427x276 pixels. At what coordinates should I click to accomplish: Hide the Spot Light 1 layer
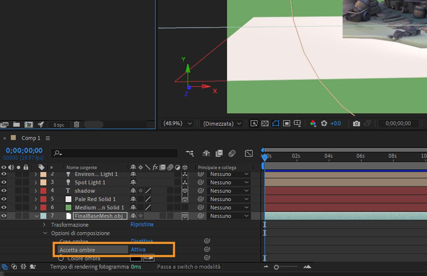point(4,182)
